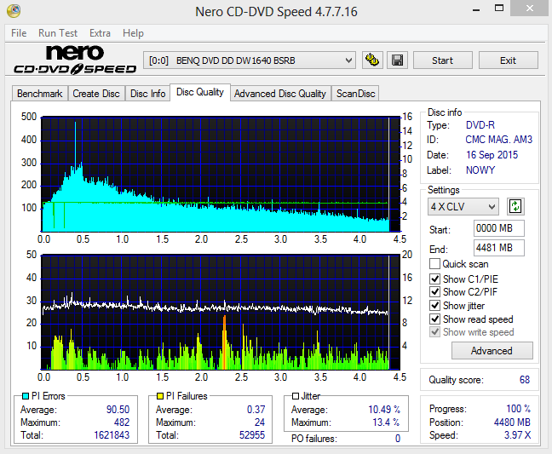Click the PI Errors maximum 482
The width and height of the screenshot is (552, 454).
[x=122, y=422]
